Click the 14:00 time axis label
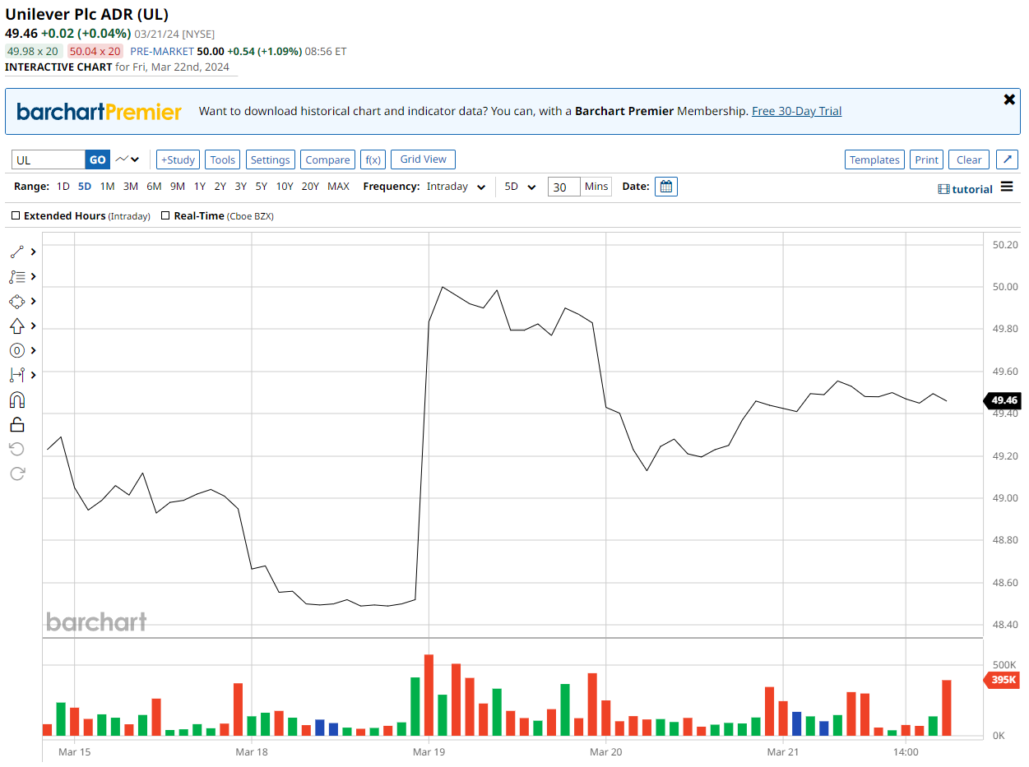1029x767 pixels. tap(905, 751)
